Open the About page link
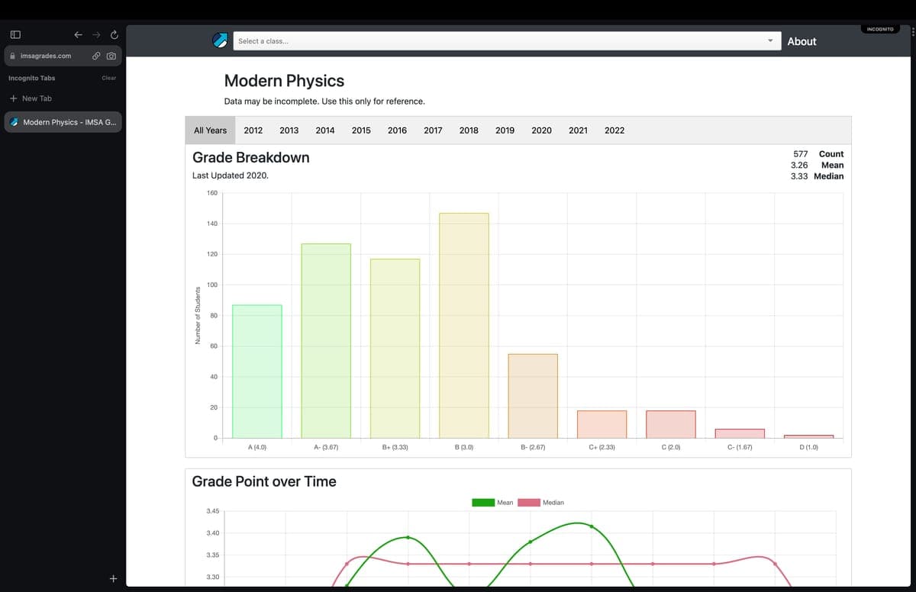Viewport: 916px width, 592px height. tap(801, 41)
